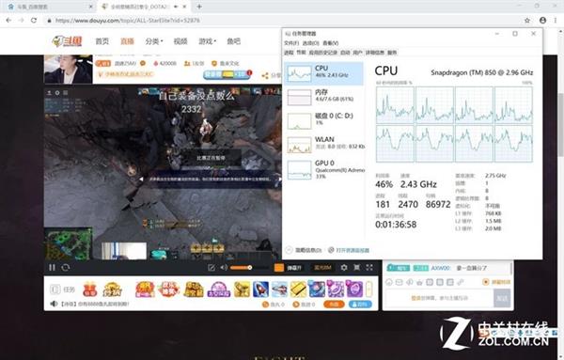Open the danmaku edit settings icon in player
Screen dimensions: 564x360
point(211,268)
